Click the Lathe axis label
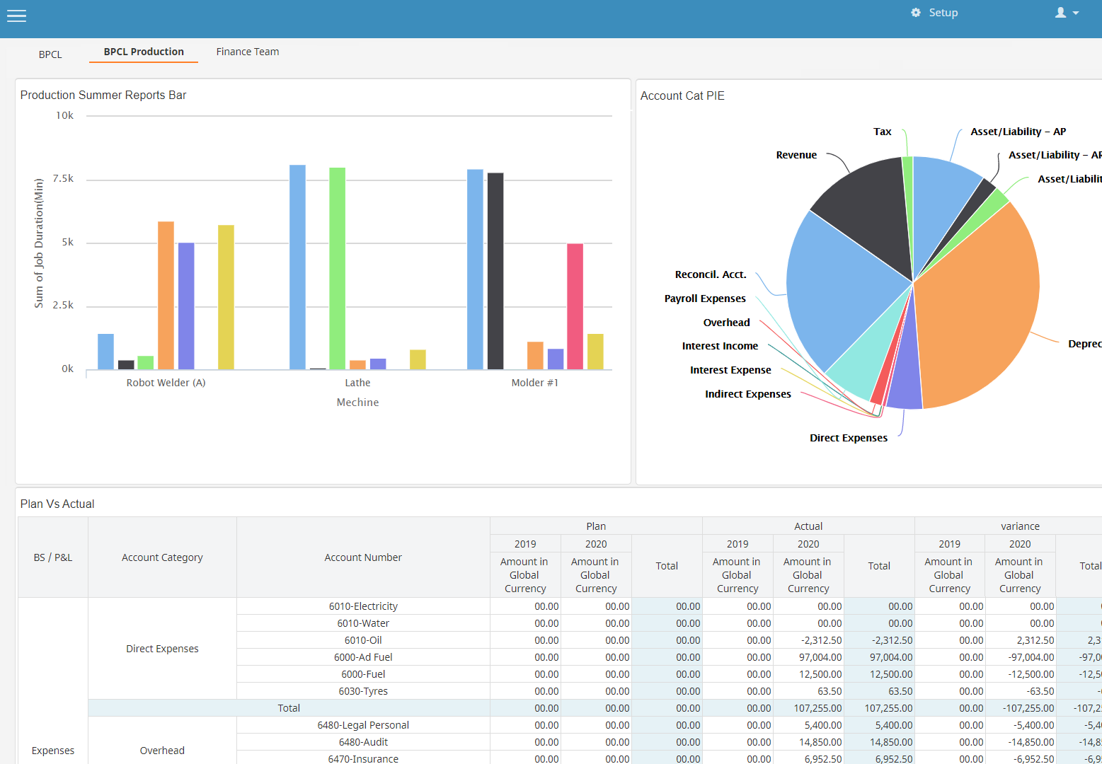This screenshot has height=764, width=1102. [357, 383]
